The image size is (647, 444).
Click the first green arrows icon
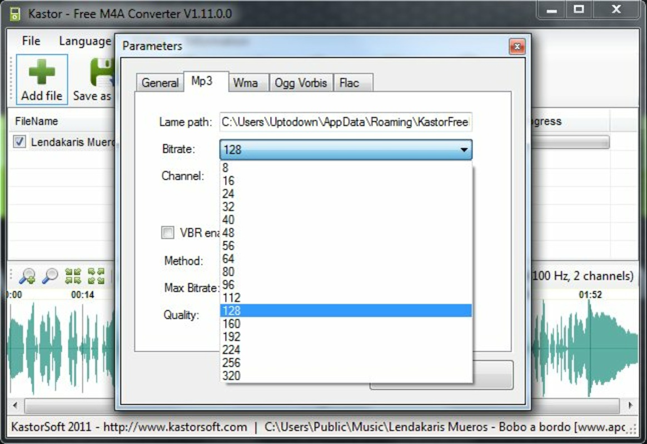(73, 276)
